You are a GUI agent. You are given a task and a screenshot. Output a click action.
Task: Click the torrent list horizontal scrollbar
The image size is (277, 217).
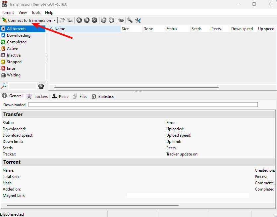coord(137,87)
